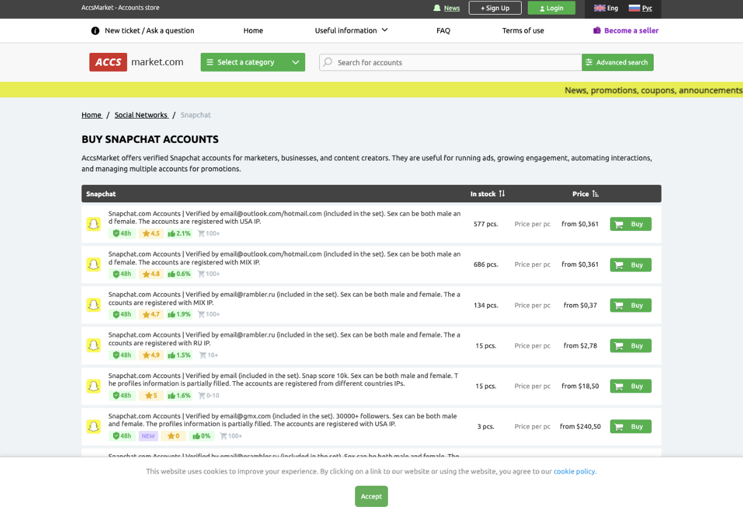Click the 0.6% thumbs-up badge
The width and height of the screenshot is (743, 513).
coord(179,274)
